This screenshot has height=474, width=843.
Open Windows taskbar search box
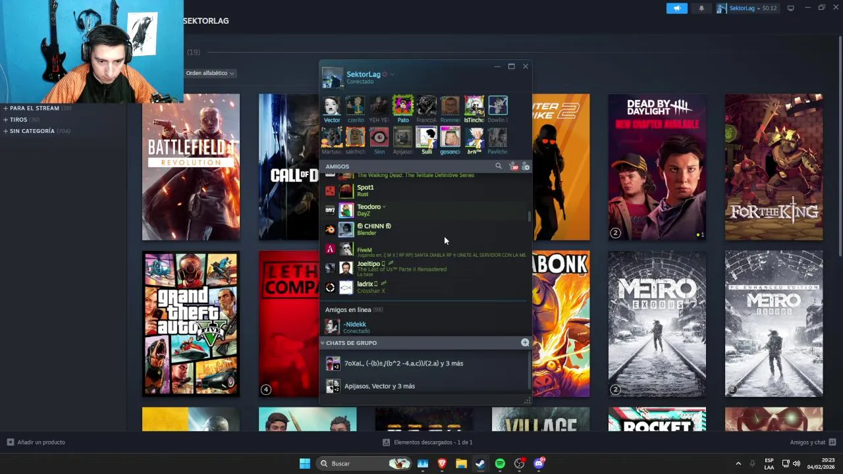tap(363, 463)
